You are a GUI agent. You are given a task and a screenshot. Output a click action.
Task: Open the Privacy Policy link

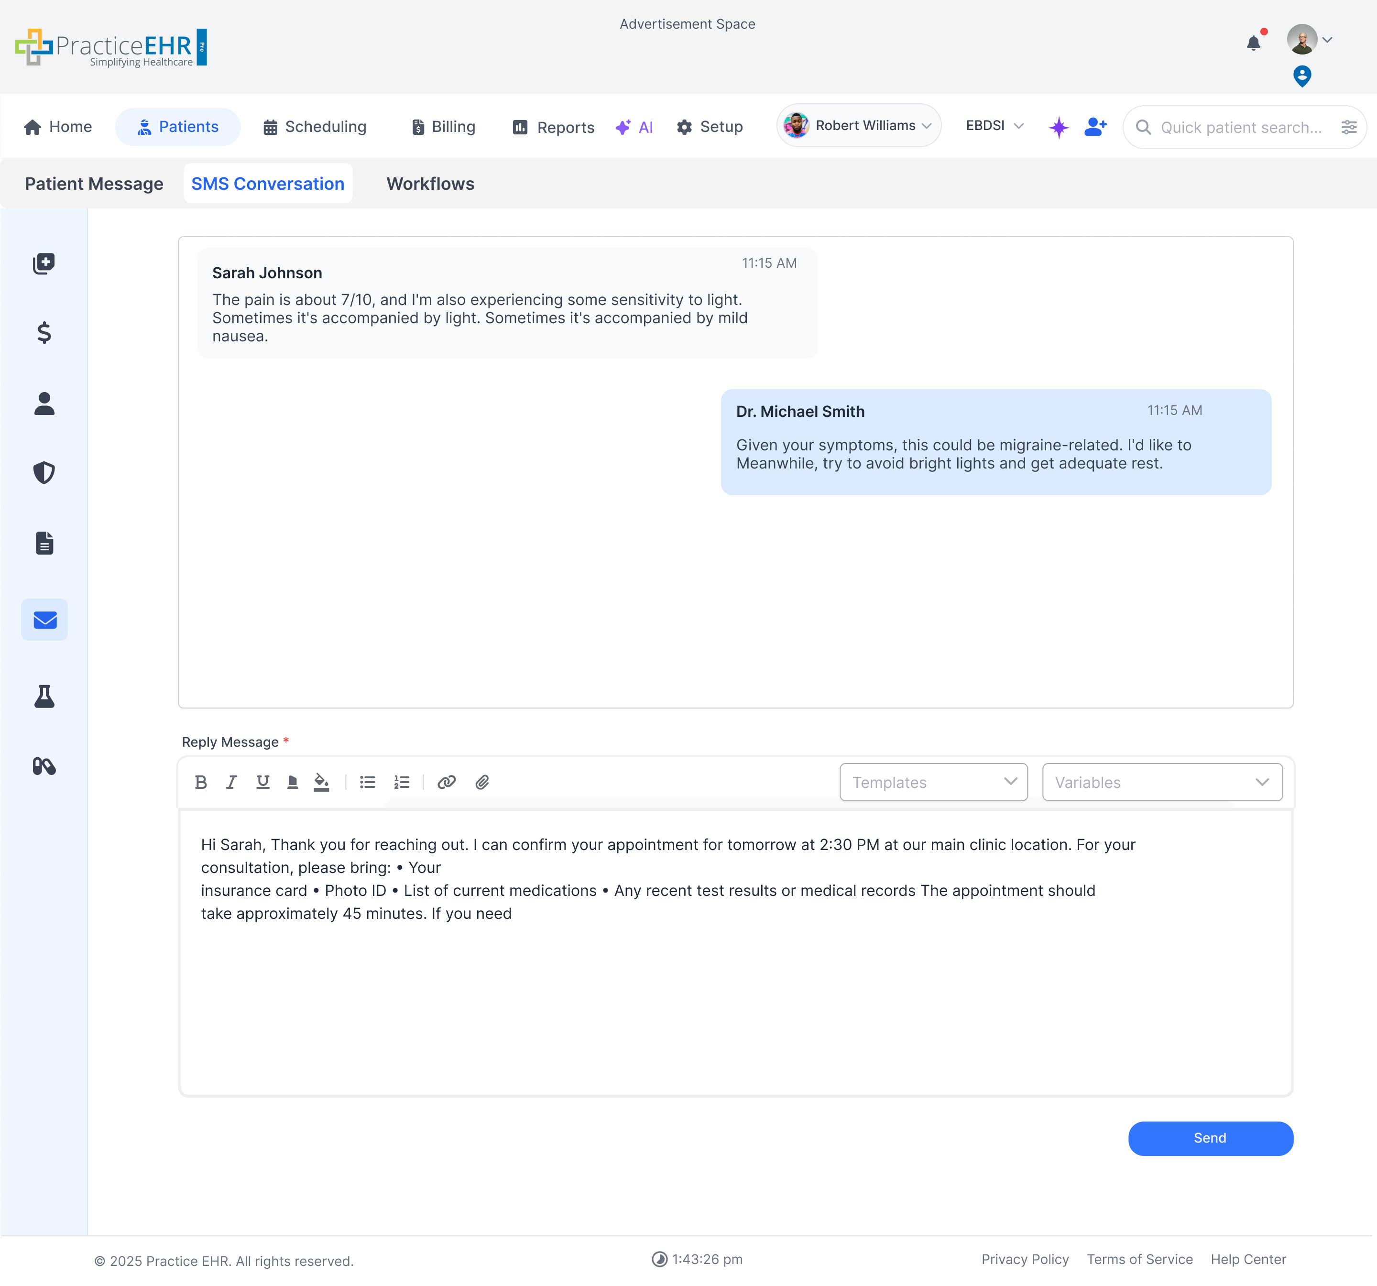(x=1025, y=1259)
